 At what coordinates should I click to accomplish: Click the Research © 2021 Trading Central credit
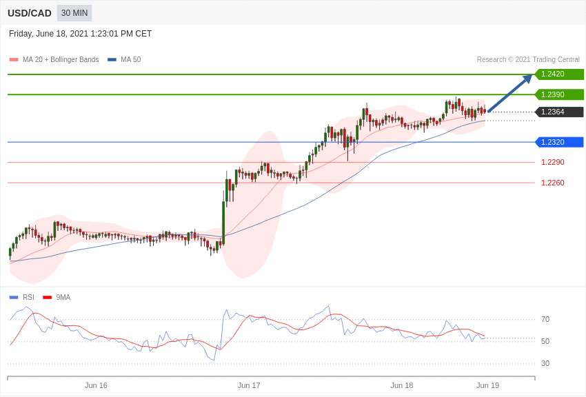coord(528,60)
